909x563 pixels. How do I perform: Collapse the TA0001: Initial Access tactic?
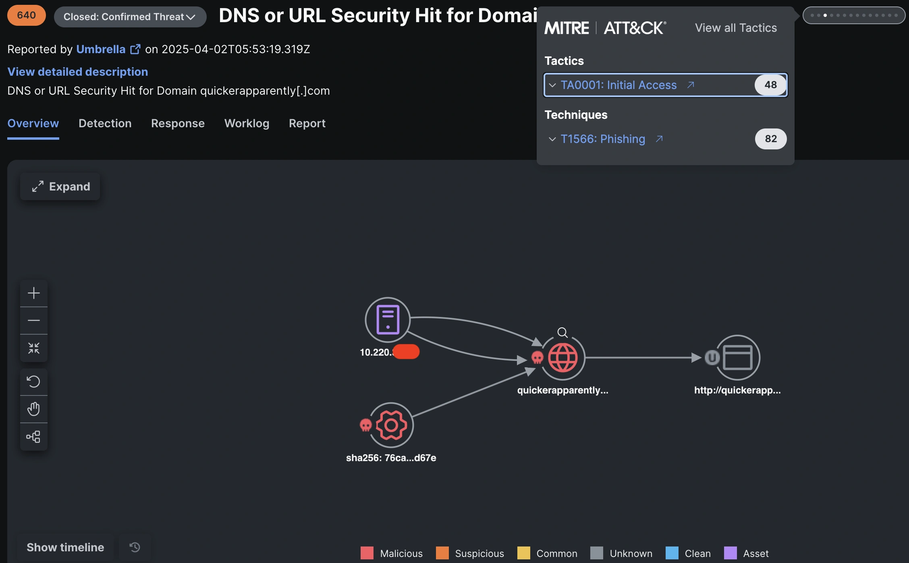(552, 85)
